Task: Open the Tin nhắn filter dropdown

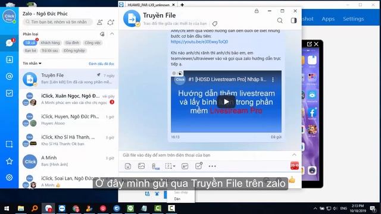Action: [32, 64]
